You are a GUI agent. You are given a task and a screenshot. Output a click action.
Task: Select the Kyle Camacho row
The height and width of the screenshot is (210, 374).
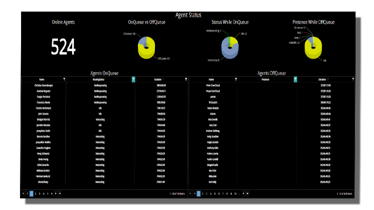point(104,165)
